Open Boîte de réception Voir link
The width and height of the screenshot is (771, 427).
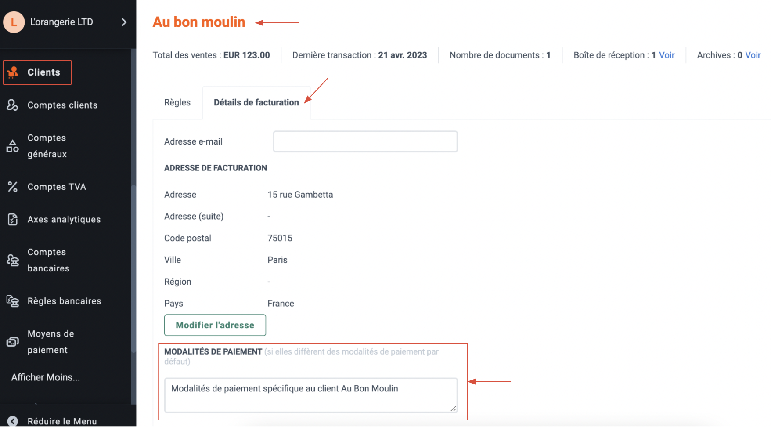[667, 55]
